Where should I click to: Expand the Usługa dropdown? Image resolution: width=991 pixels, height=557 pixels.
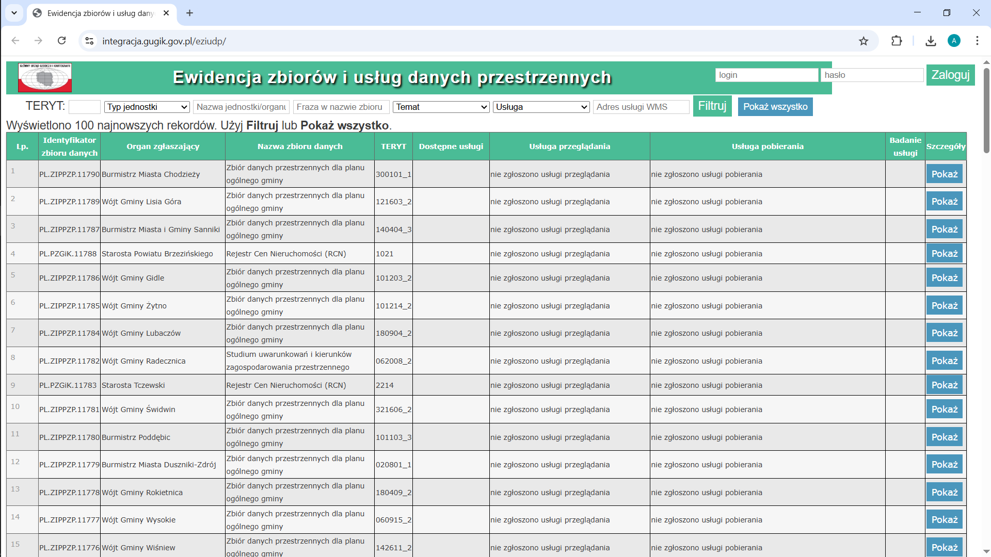(541, 107)
